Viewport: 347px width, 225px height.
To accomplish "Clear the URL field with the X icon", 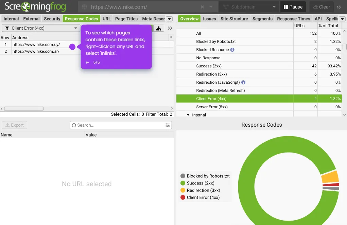I will coord(202,7).
